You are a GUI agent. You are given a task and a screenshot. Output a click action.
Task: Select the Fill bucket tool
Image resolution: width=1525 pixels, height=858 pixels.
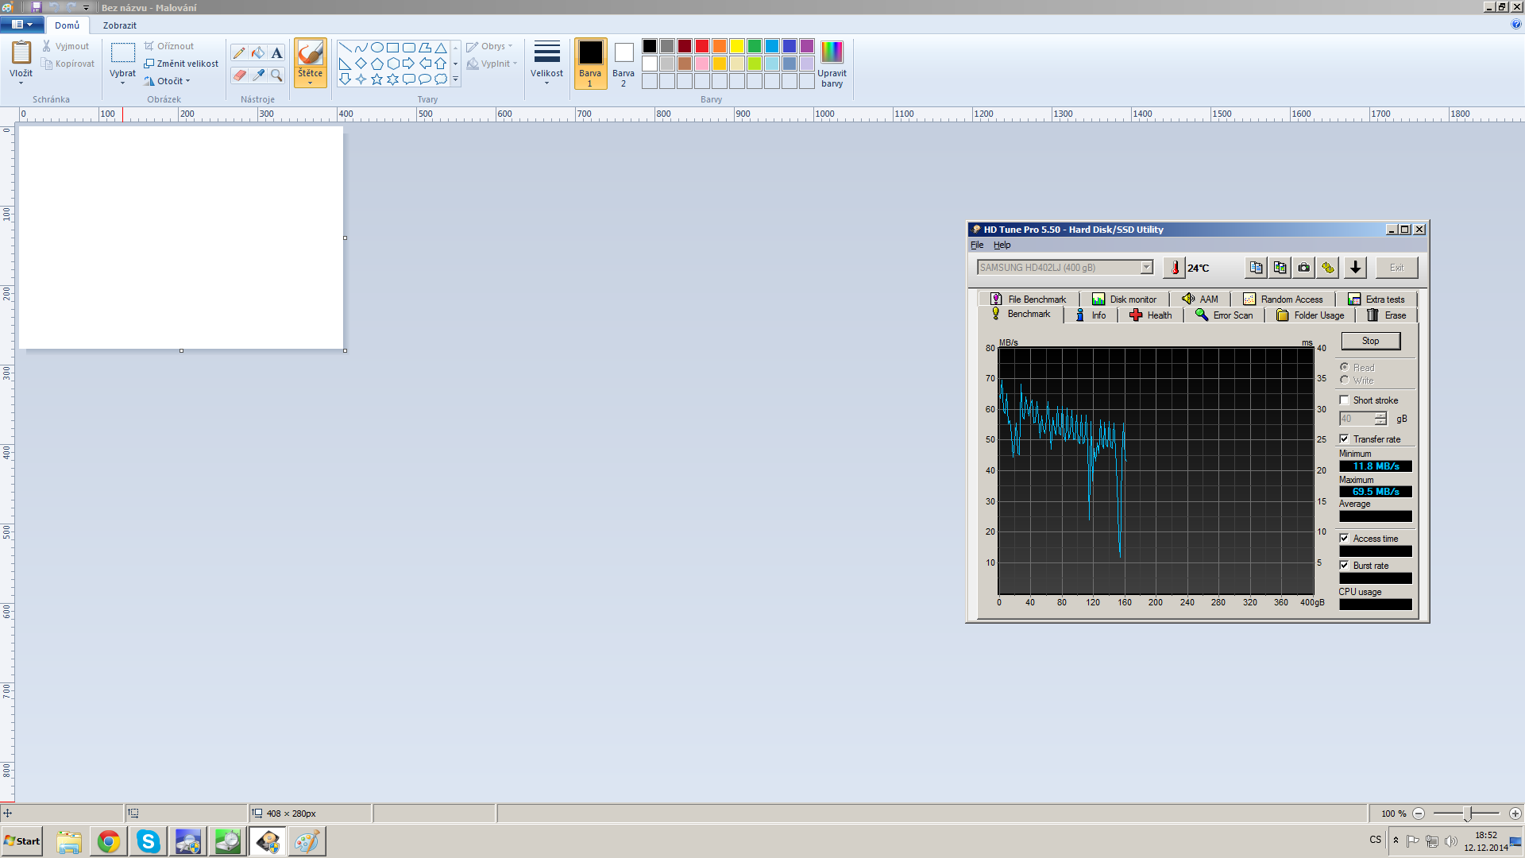coord(258,53)
